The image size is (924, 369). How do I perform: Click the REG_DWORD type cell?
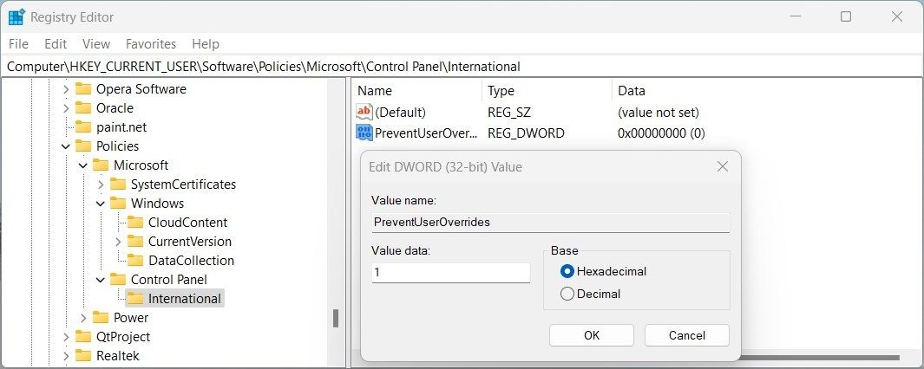click(x=527, y=133)
